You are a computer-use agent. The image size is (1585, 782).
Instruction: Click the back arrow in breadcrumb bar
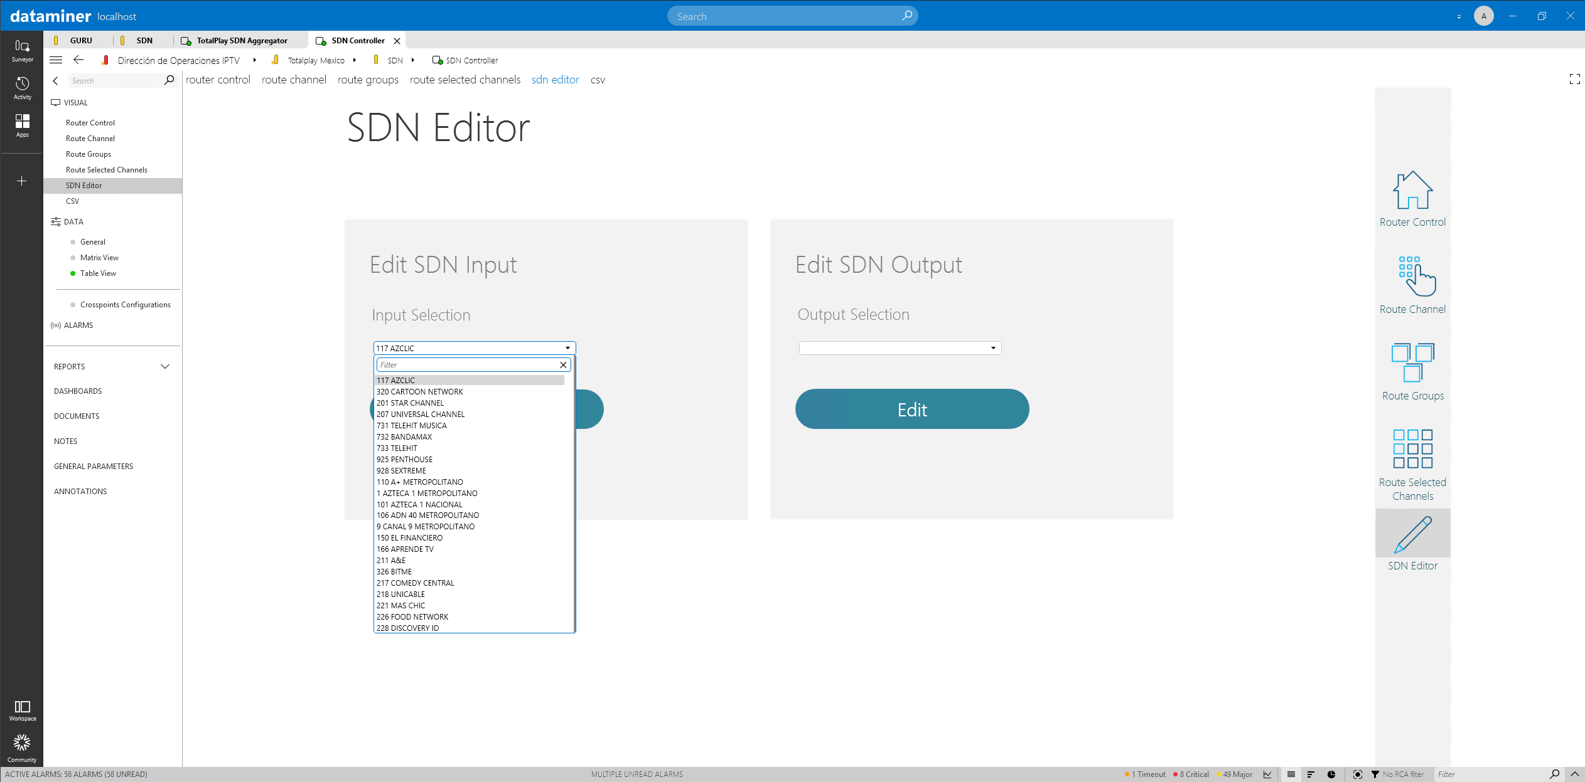(78, 60)
